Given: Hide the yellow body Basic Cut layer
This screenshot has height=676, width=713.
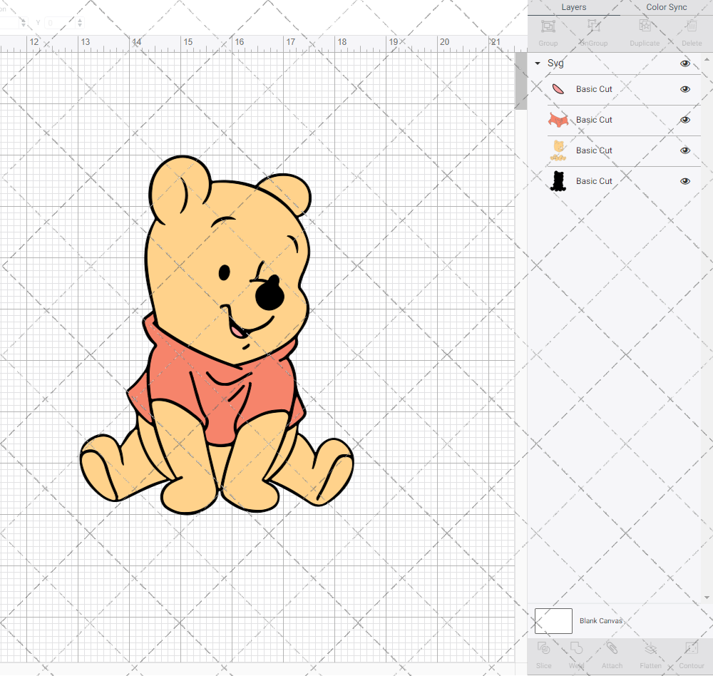Looking at the screenshot, I should (x=684, y=150).
